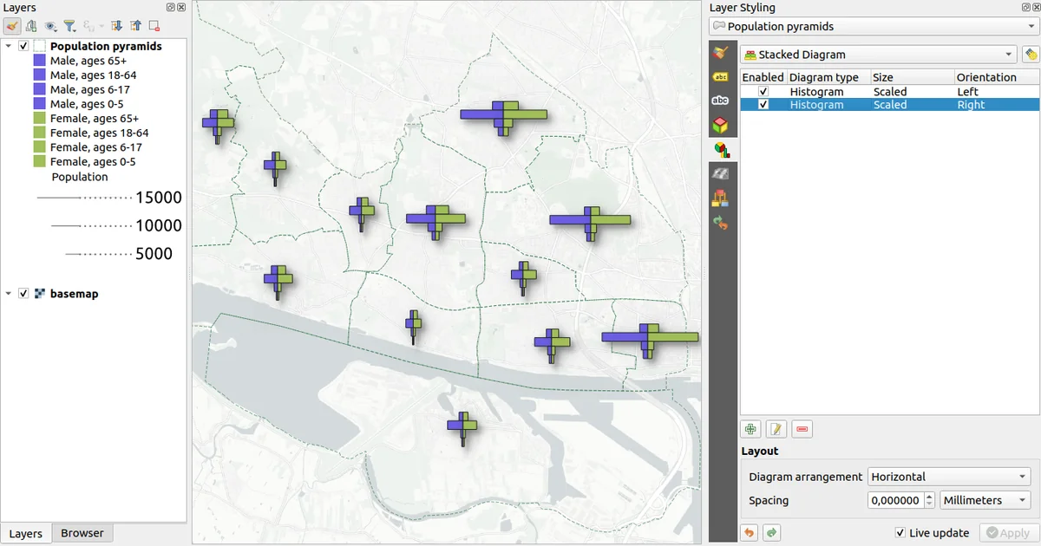This screenshot has width=1041, height=546.
Task: Click the Apply button
Action: (1007, 533)
